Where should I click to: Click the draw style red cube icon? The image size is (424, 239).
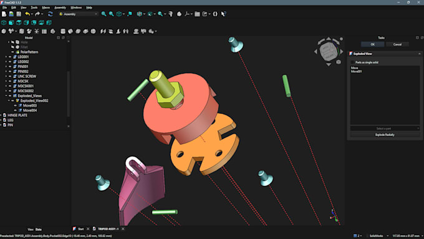[x=139, y=14]
